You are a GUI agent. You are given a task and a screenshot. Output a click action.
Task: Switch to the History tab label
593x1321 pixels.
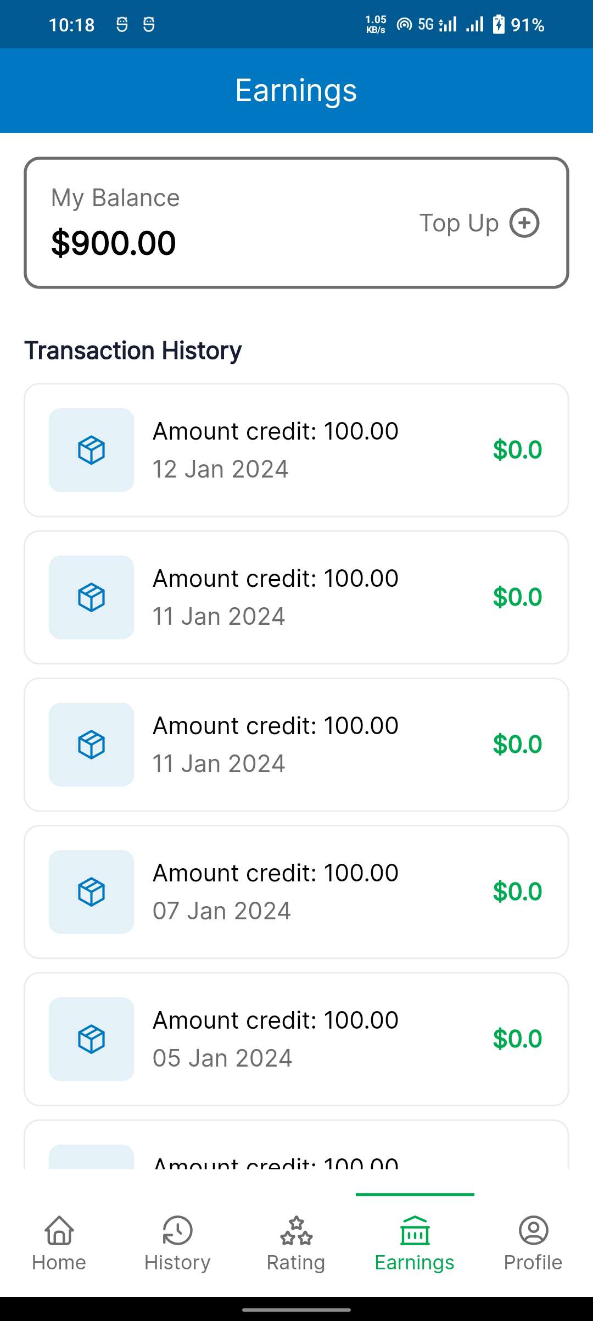coord(177,1263)
